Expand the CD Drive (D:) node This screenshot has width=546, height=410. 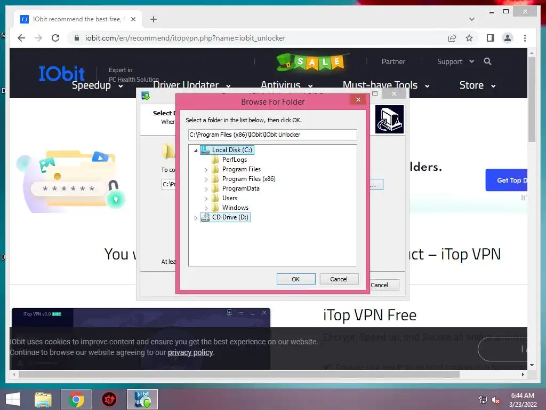point(196,218)
